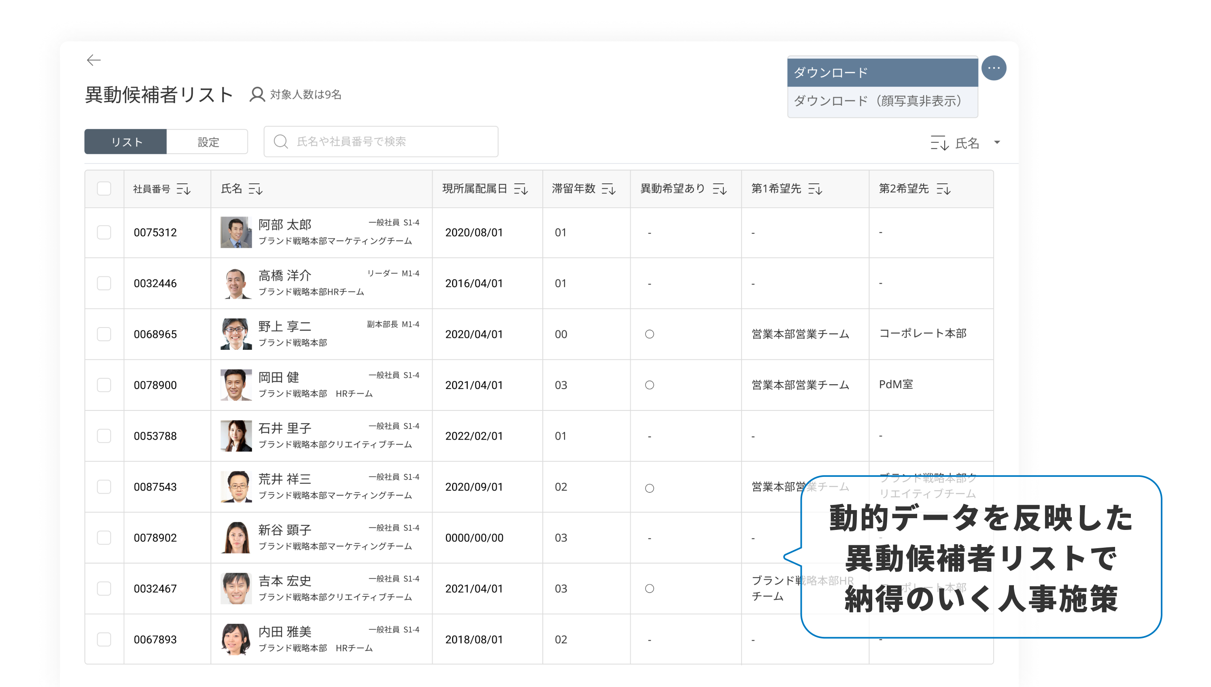
Task: Click the 異動希望 circle in 野上 享二's row
Action: (649, 334)
